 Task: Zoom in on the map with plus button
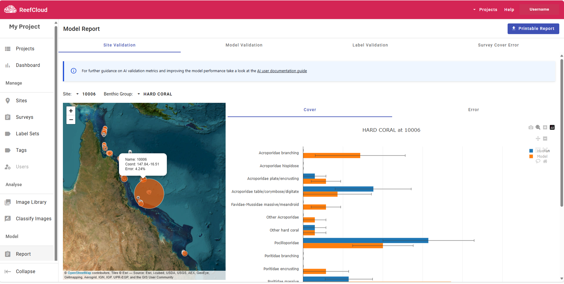(x=71, y=111)
